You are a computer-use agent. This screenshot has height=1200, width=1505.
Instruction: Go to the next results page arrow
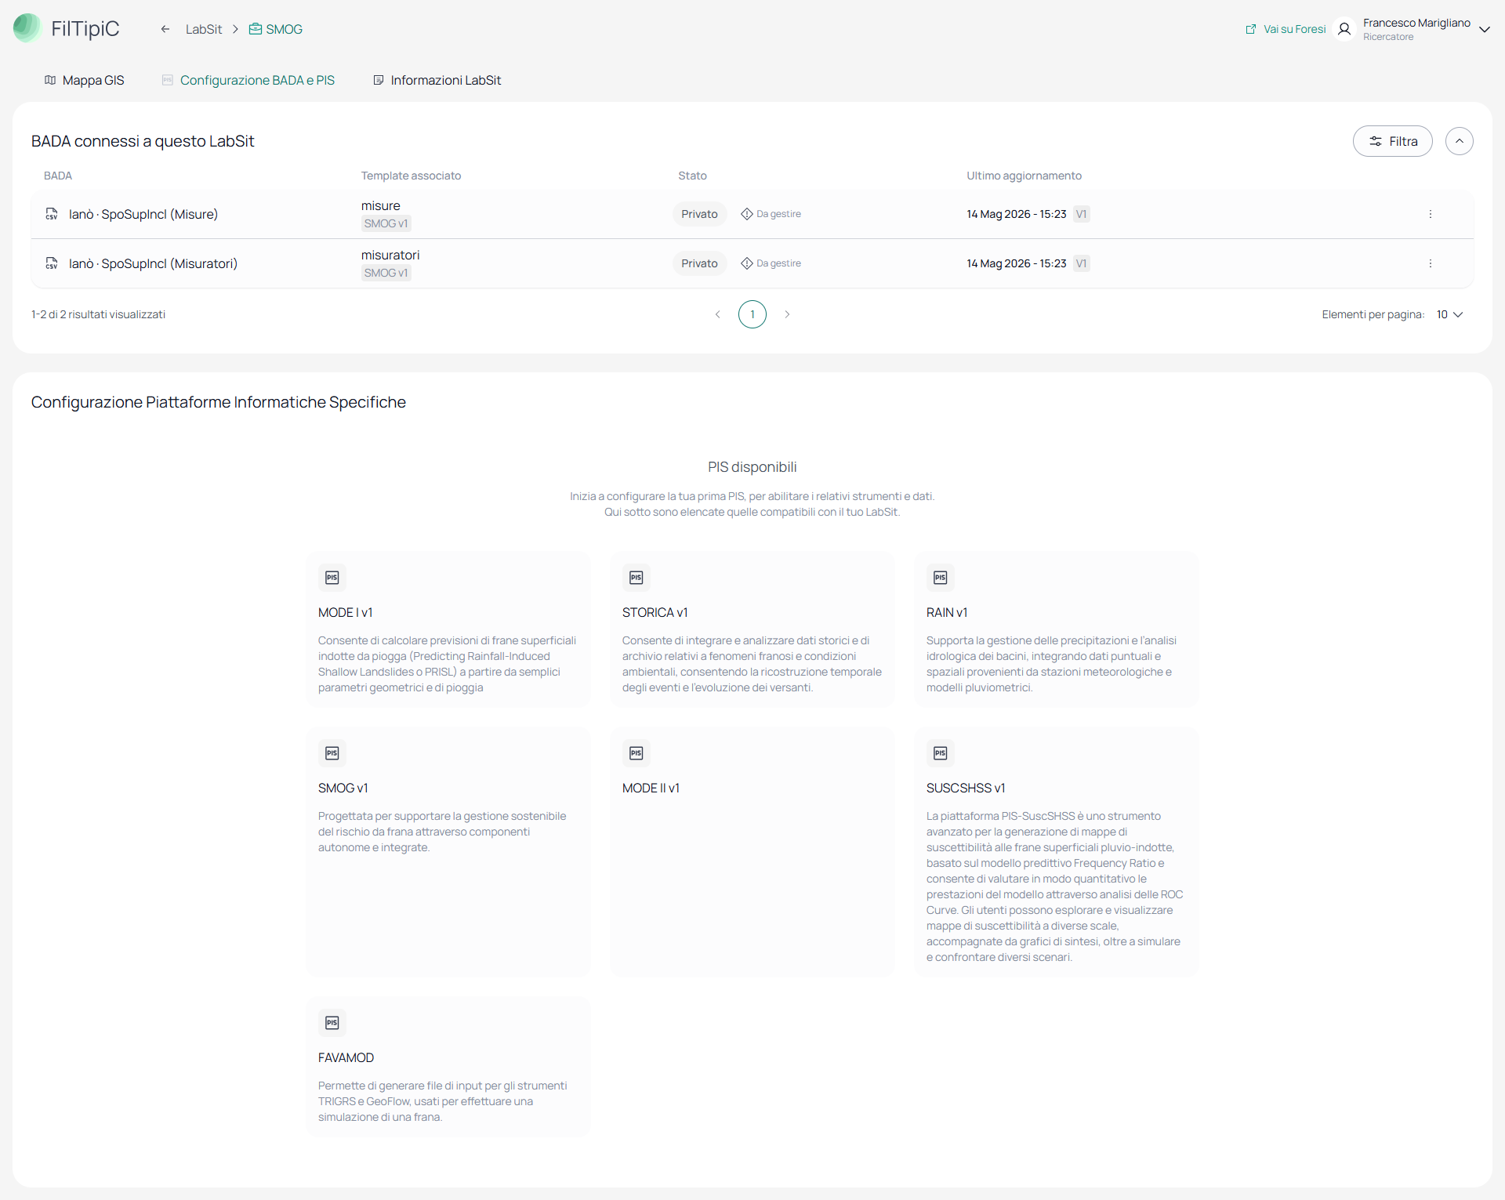[787, 314]
